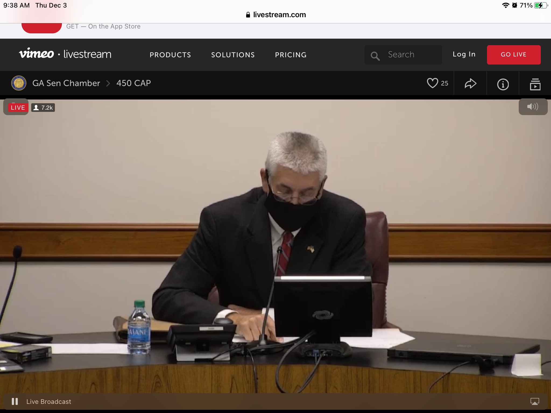Click the Log In link
551x413 pixels.
[464, 54]
